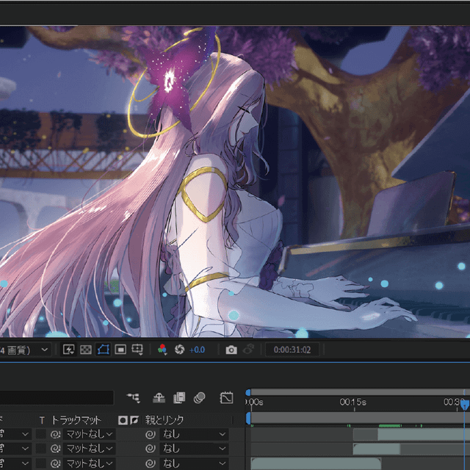Open first layer's track matte dropdown

[x=89, y=434]
